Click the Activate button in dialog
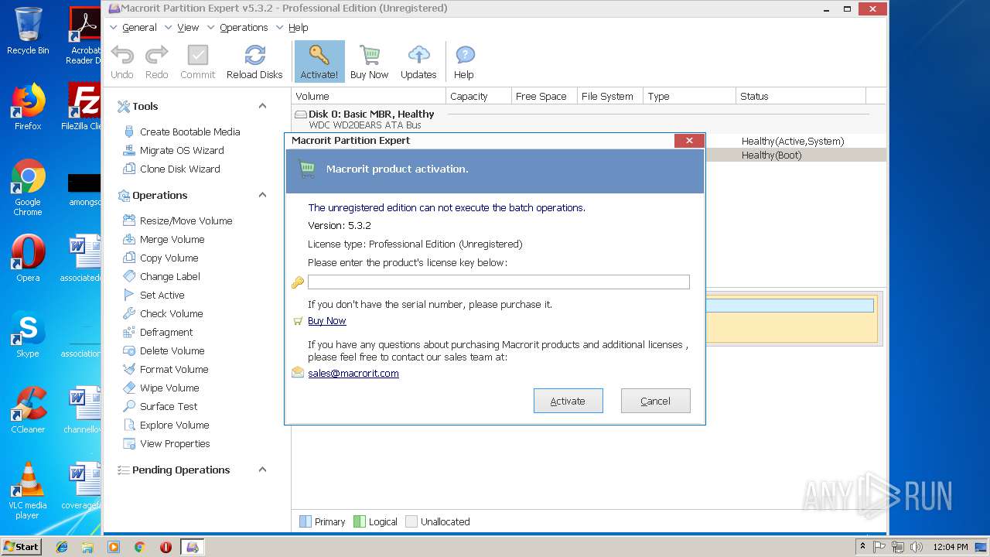Screen dimensions: 990x557 coord(568,401)
